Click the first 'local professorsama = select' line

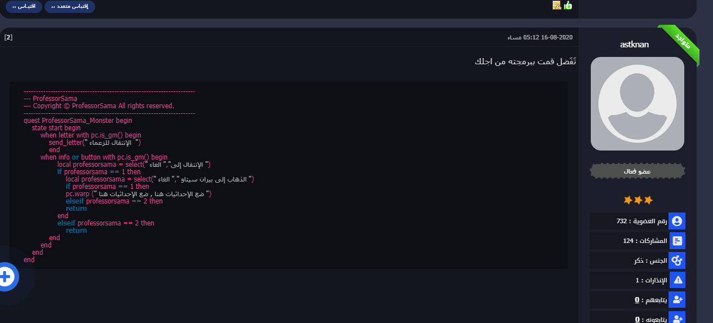tap(134, 165)
